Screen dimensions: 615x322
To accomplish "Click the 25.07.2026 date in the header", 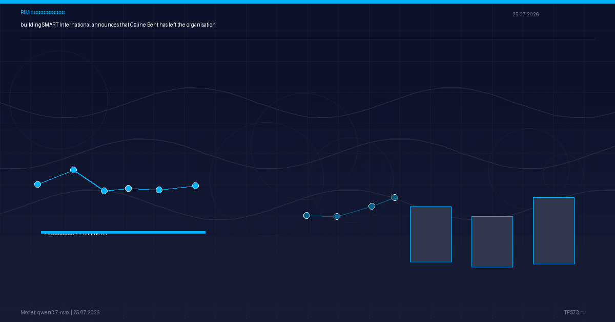I will pos(525,14).
